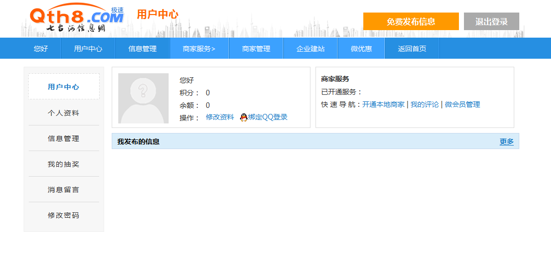Open the 开通本地商家 quick link
This screenshot has height=275, width=551.
383,104
